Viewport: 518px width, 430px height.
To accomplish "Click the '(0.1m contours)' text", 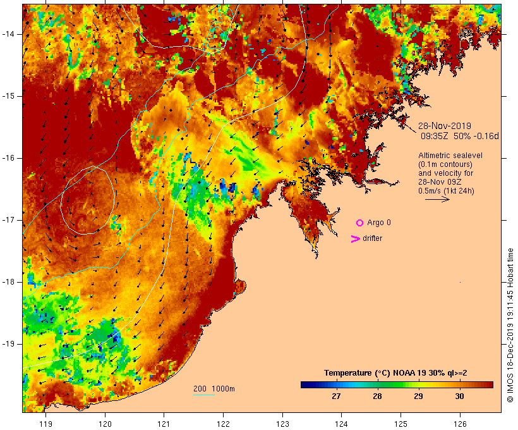I will click(445, 164).
